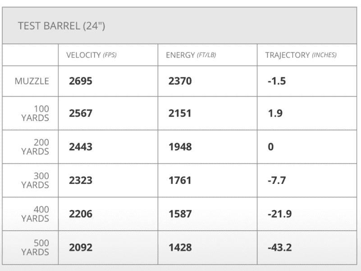The width and height of the screenshot is (361, 271).
Task: Click the -7.7 trajectory value
Action: point(277,180)
